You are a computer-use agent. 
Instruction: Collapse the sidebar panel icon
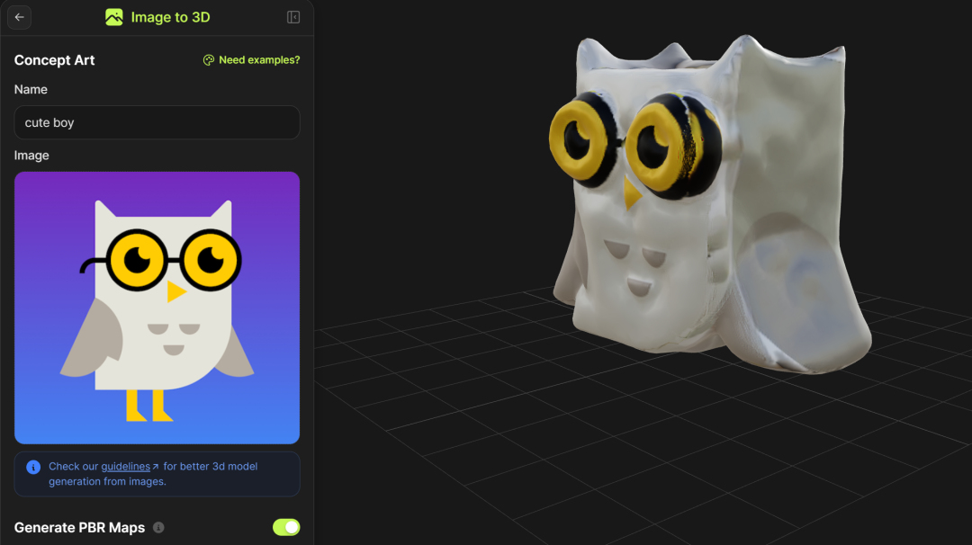click(293, 17)
